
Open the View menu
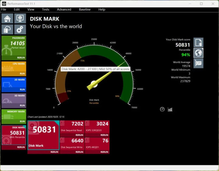pyautogui.click(x=31, y=9)
